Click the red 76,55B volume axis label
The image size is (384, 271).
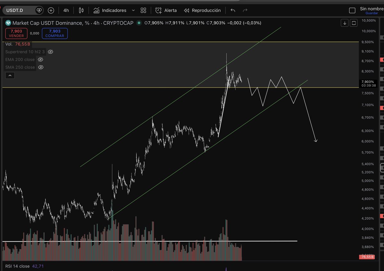point(367,257)
